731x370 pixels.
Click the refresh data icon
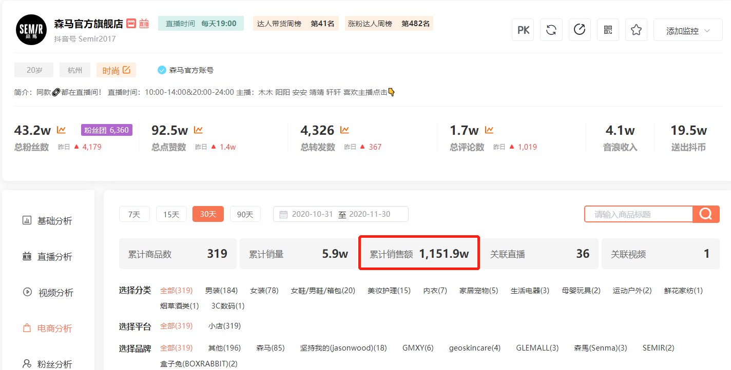point(551,30)
